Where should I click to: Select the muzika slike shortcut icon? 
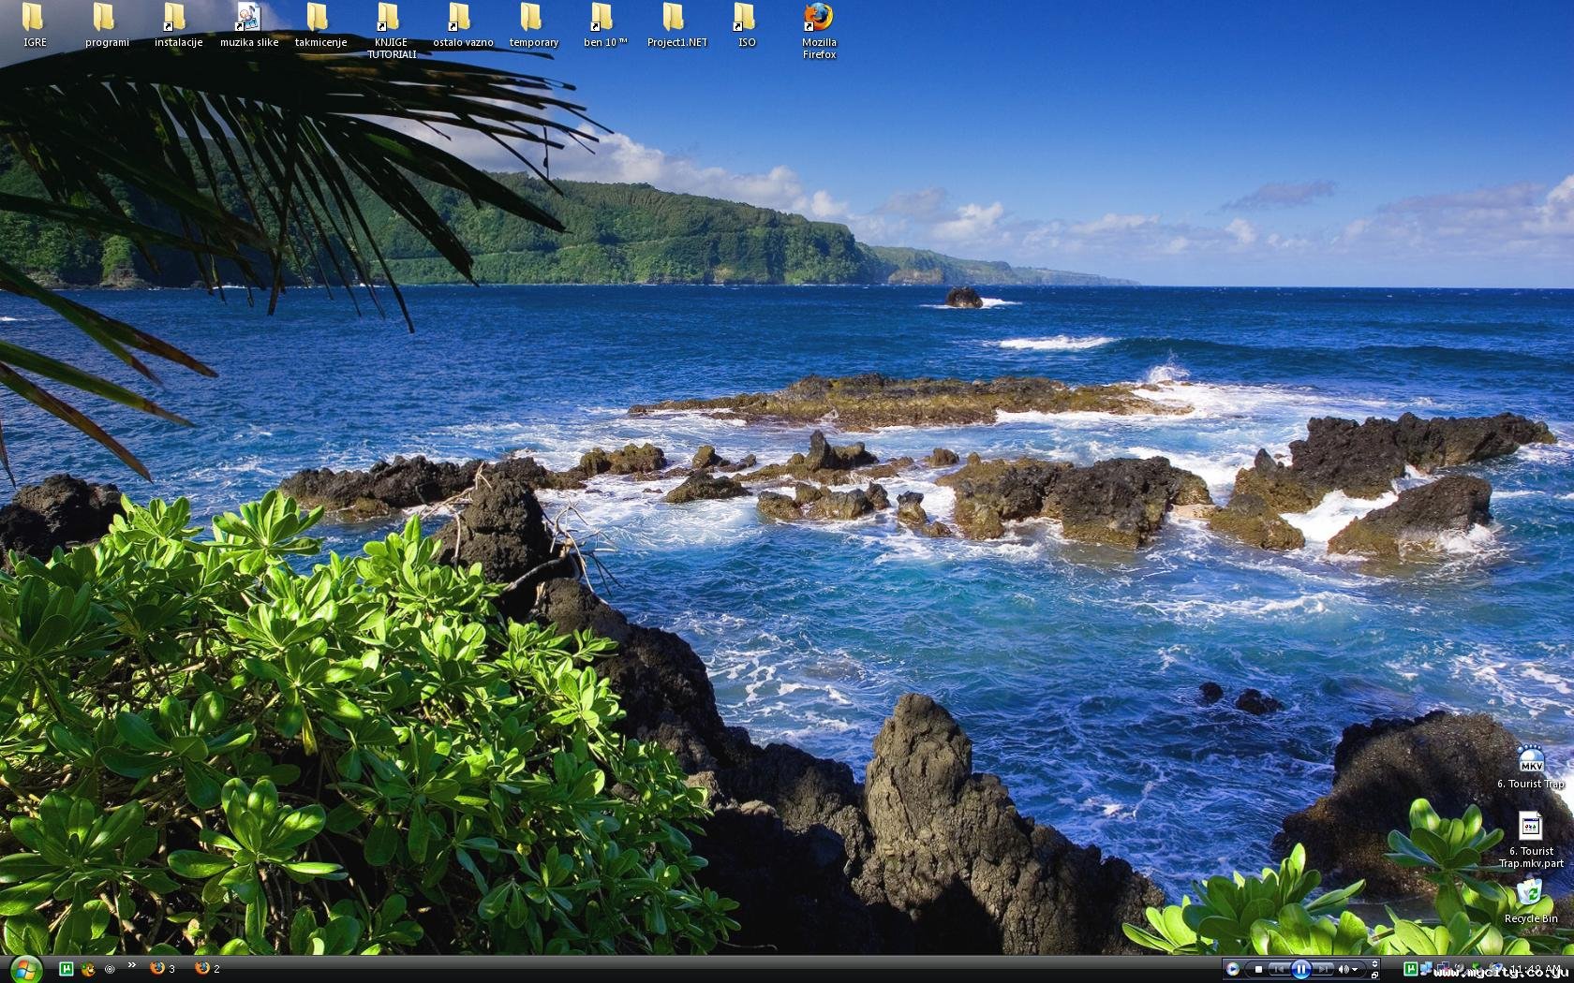[249, 25]
